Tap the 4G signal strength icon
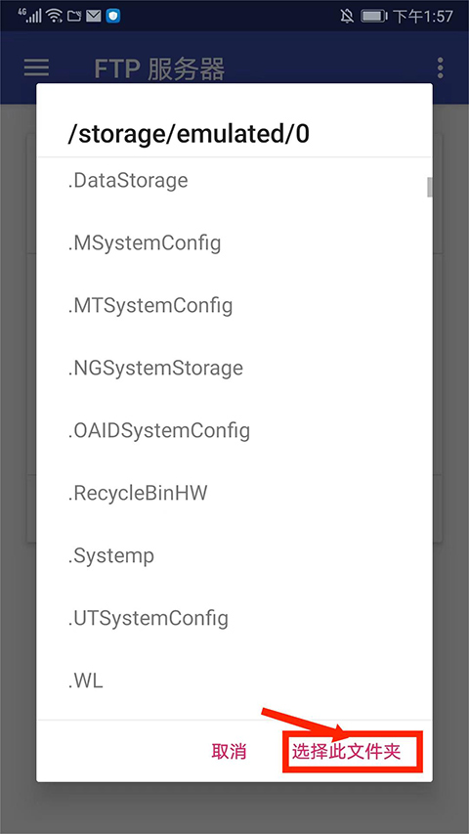The height and width of the screenshot is (834, 469). 30,15
